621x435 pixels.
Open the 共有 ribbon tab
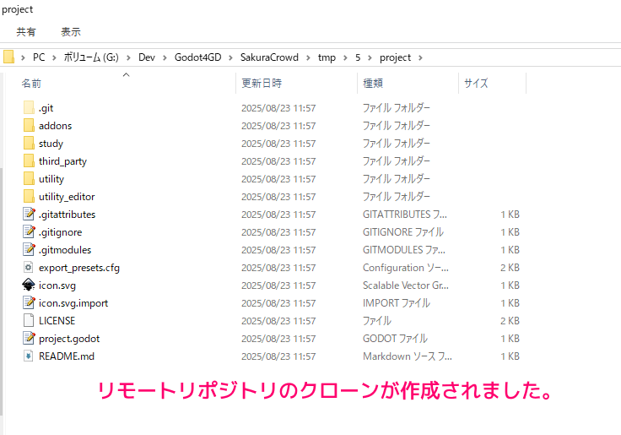[x=26, y=31]
